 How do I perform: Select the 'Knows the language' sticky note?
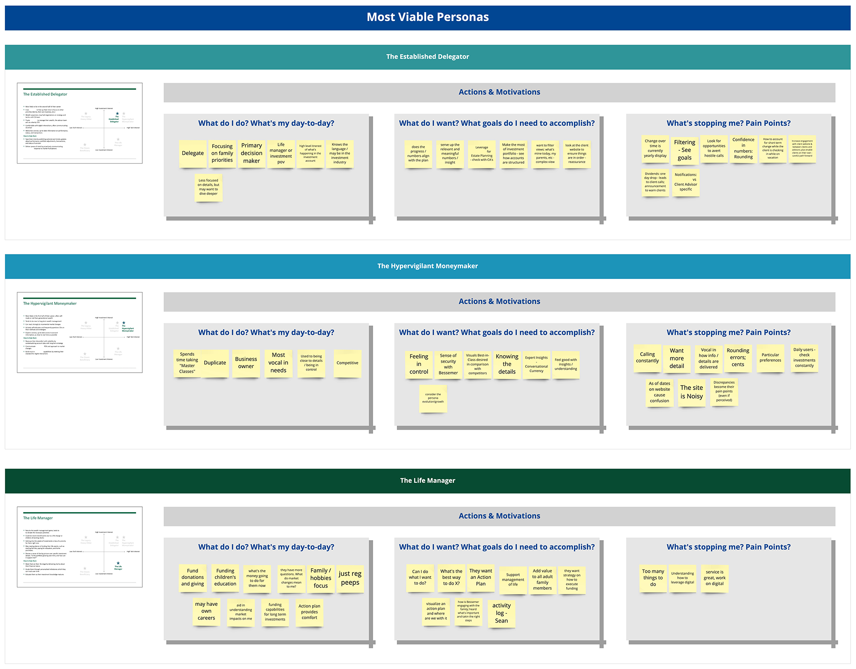[x=340, y=154]
